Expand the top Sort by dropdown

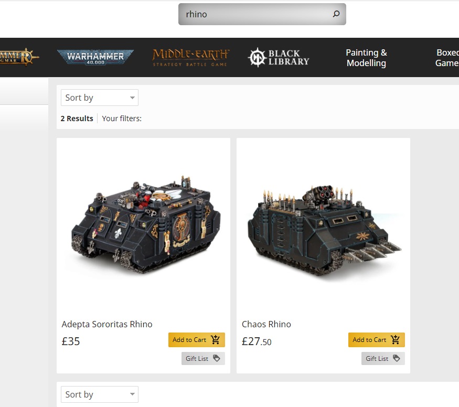pos(100,98)
